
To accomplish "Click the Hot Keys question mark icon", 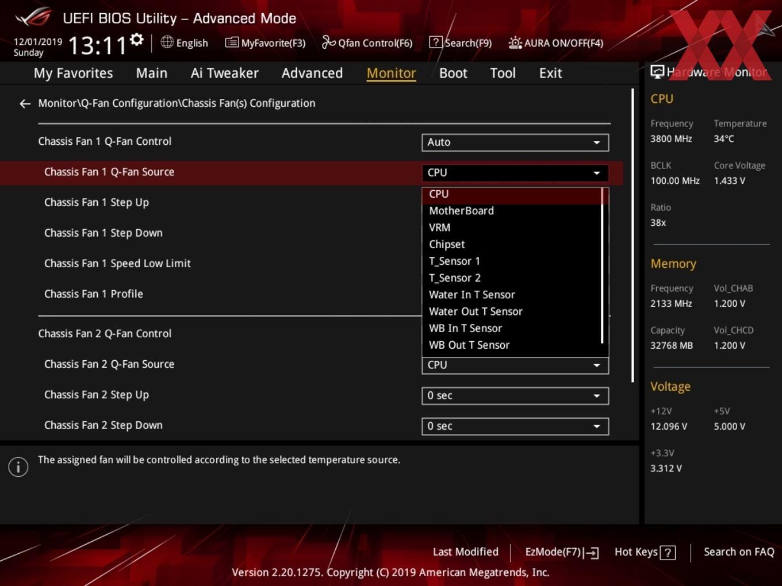I will point(668,553).
